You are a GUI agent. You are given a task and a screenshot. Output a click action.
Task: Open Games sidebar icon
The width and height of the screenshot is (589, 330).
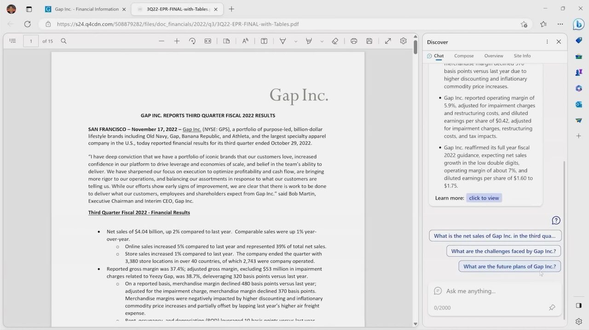579,73
